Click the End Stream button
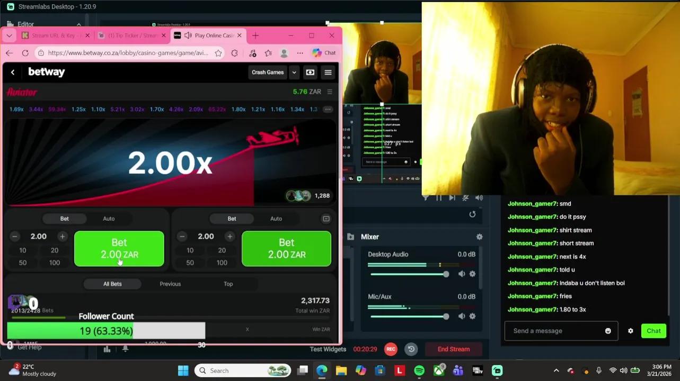This screenshot has width=680, height=381. click(453, 349)
